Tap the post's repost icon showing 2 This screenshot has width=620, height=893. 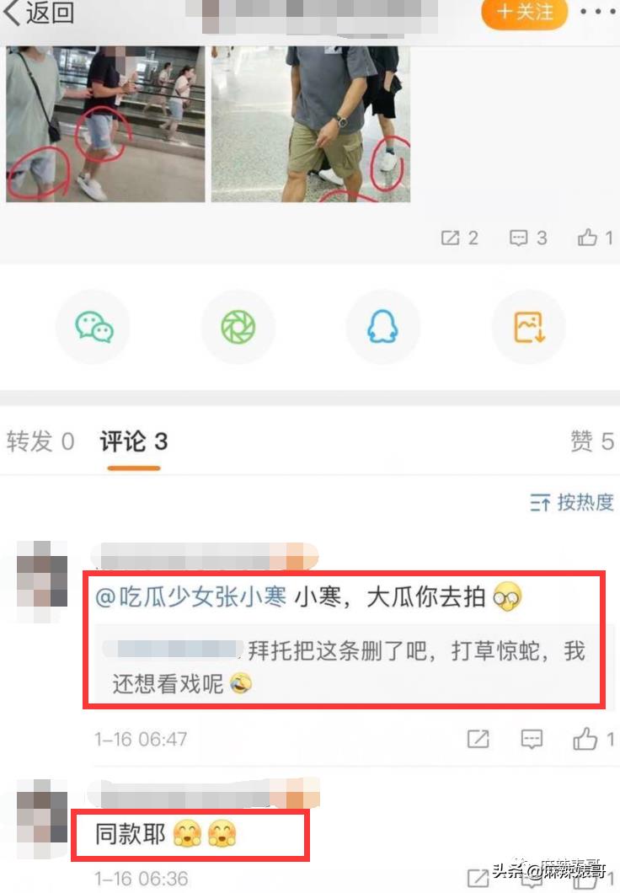459,238
